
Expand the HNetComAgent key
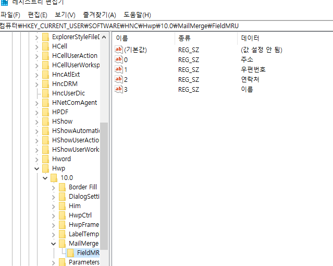click(x=37, y=103)
